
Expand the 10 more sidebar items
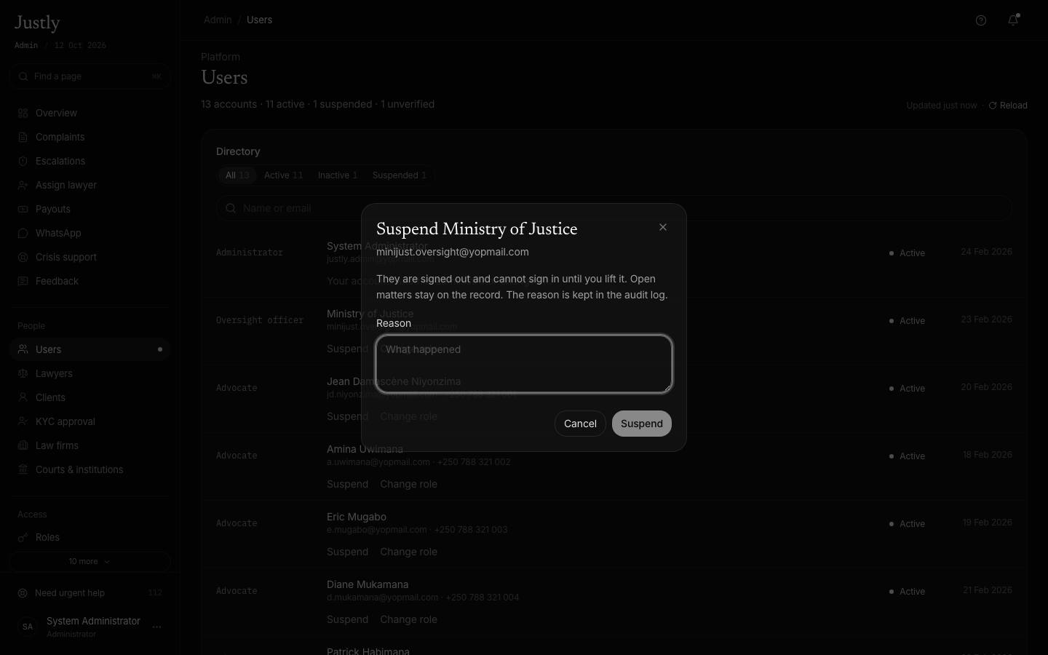[90, 561]
